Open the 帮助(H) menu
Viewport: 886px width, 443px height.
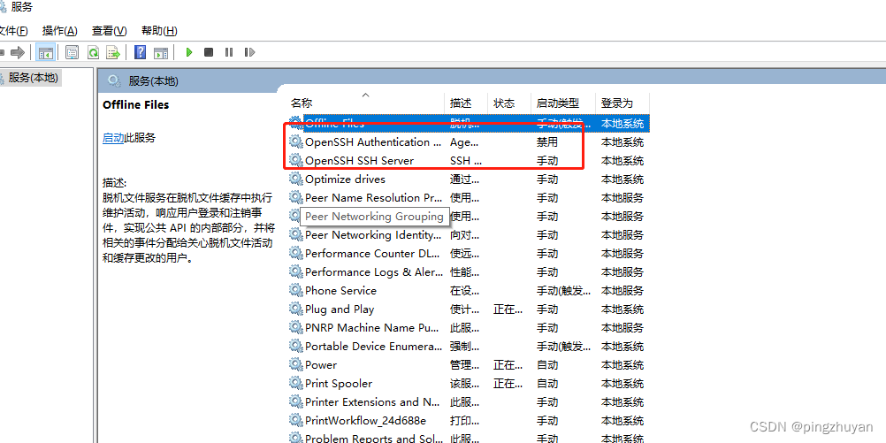159,31
